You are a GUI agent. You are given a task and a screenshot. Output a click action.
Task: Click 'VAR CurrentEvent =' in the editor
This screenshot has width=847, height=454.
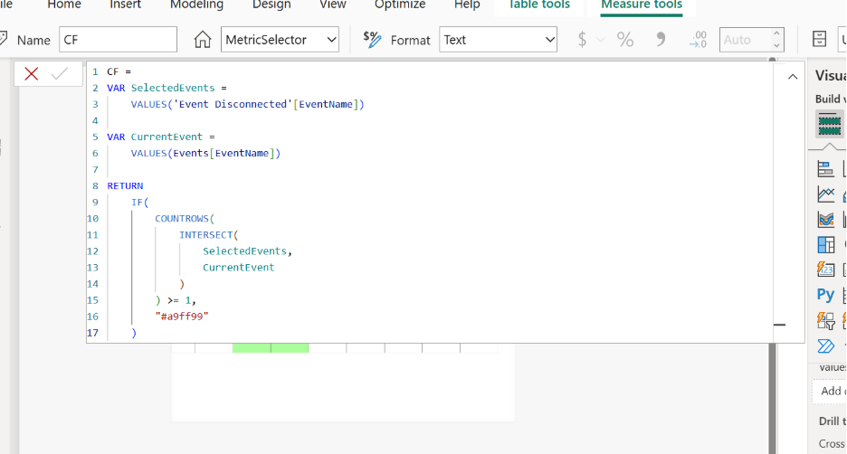click(161, 137)
